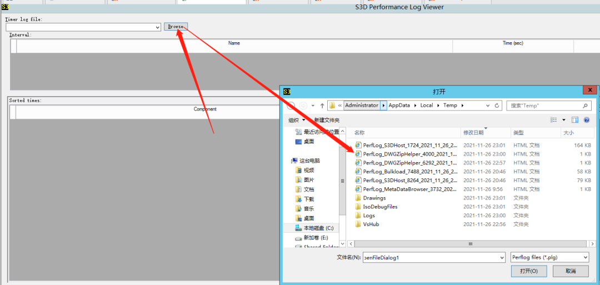This screenshot has height=285, width=600.
Task: Open recent locations dropdown beside navigation arrows
Action: pyautogui.click(x=313, y=106)
